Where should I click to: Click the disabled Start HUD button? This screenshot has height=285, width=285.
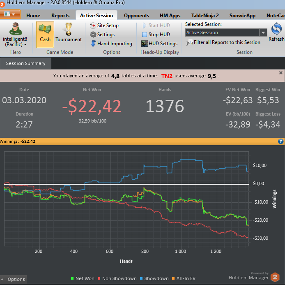pos(156,25)
